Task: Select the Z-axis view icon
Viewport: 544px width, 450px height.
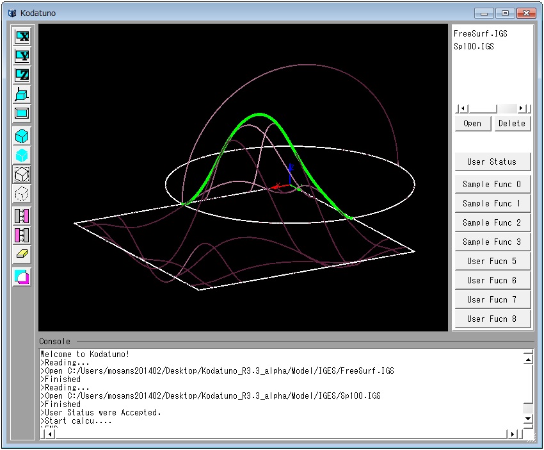Action: pos(22,75)
